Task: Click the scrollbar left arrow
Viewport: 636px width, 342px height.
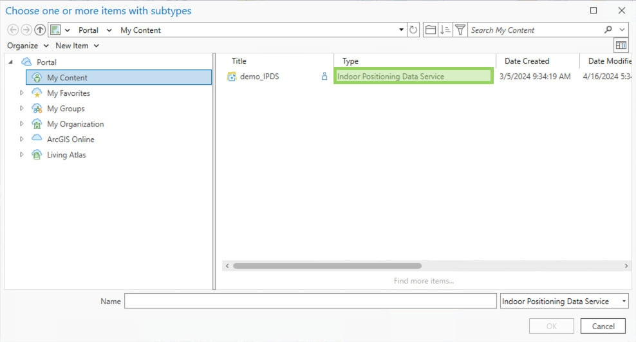Action: pos(227,265)
